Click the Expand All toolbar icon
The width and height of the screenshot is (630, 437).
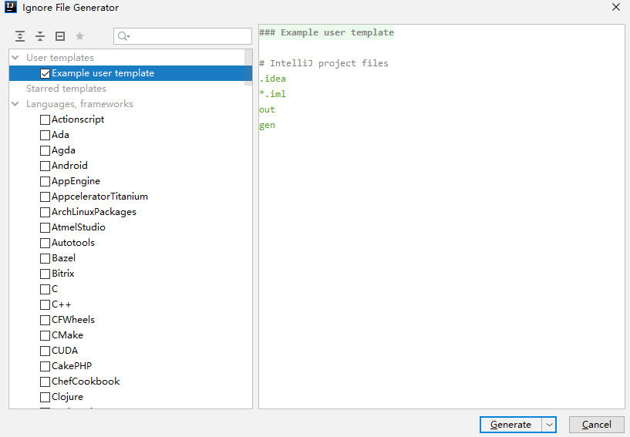(x=20, y=36)
